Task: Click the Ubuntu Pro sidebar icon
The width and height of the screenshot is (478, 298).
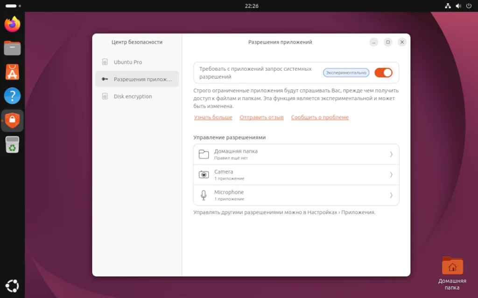Action: (x=105, y=62)
